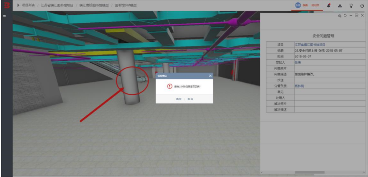Click the 信息确认 dialog title
This screenshot has width=368, height=177.
coord(162,76)
